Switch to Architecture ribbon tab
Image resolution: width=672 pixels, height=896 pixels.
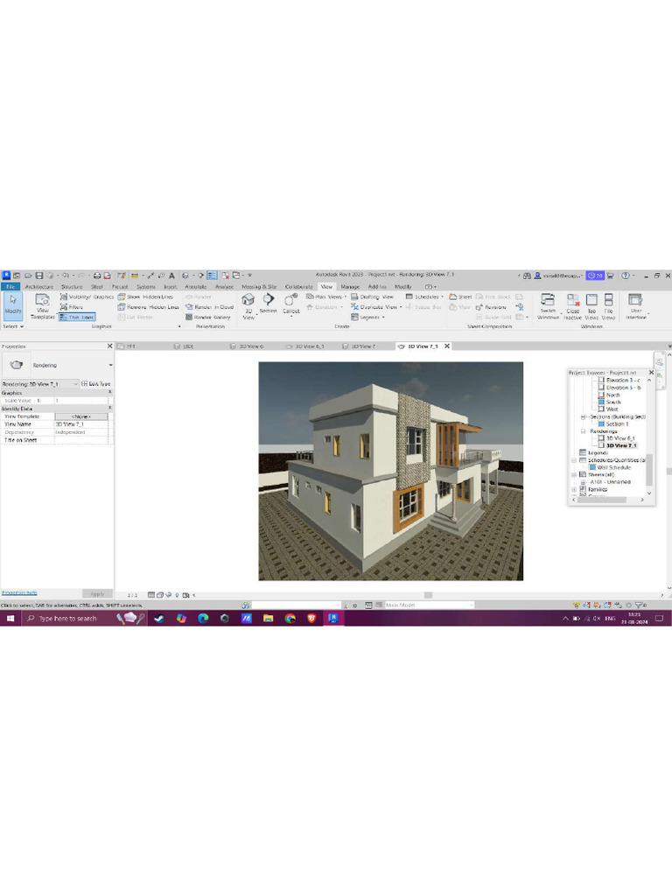pos(38,287)
